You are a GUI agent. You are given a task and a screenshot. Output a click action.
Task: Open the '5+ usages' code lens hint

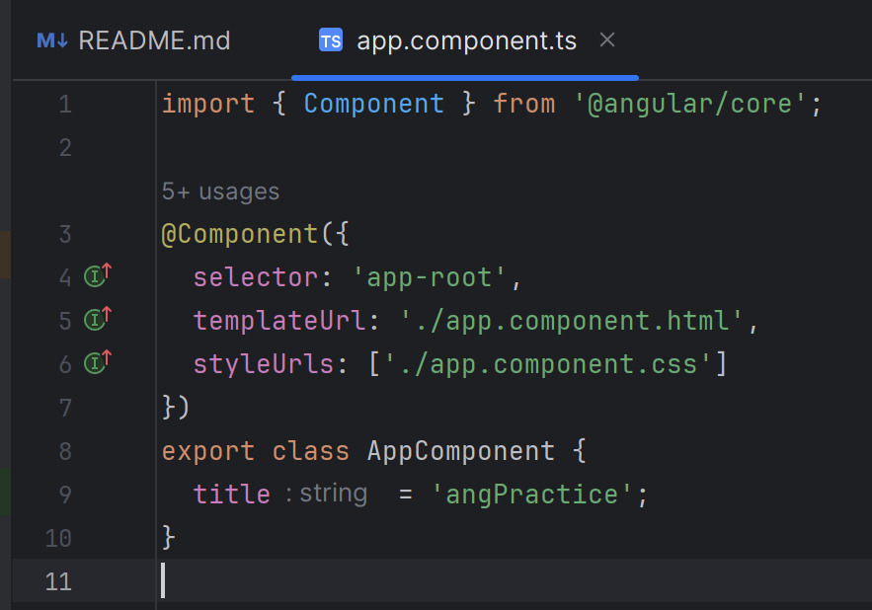pyautogui.click(x=220, y=191)
